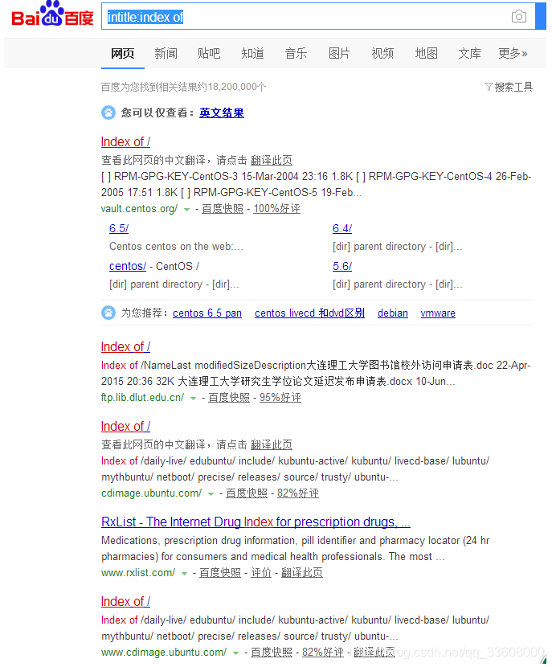Open RxList Internet Drug Index result

256,522
